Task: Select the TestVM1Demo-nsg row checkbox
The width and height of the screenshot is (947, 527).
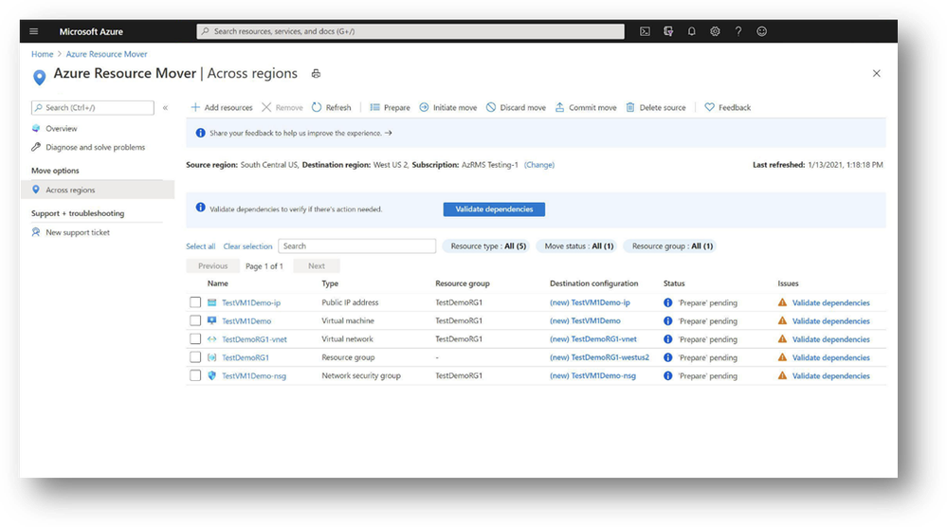Action: (195, 375)
